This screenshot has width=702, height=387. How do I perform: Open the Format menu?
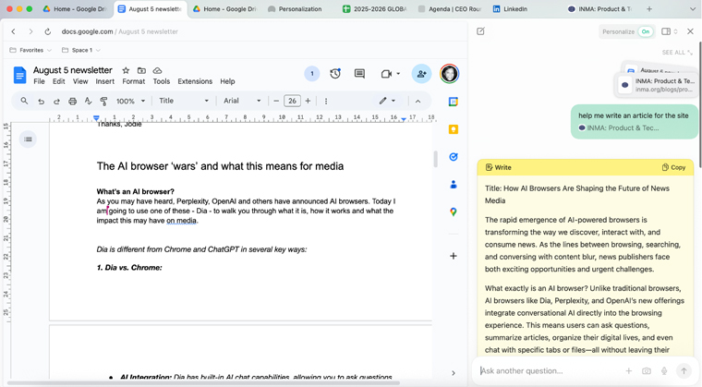(x=133, y=81)
